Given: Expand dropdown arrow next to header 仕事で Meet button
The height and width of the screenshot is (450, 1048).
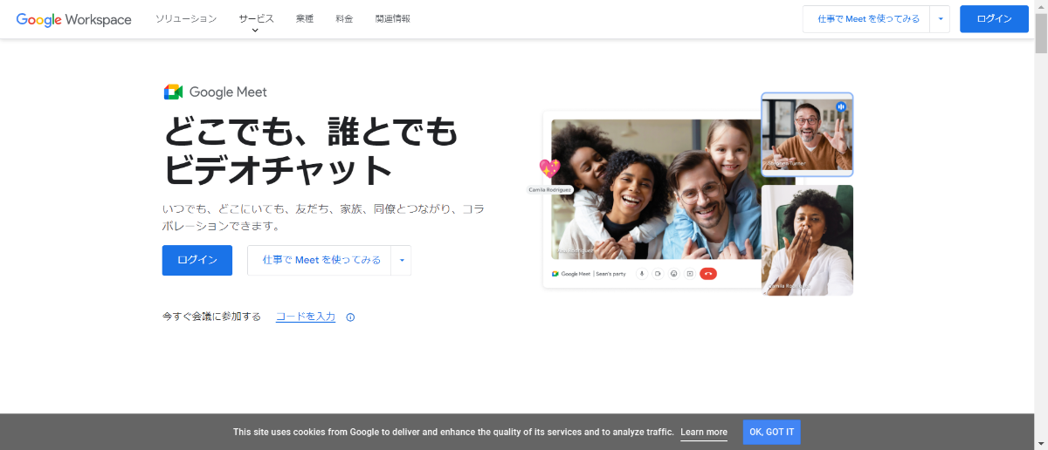Looking at the screenshot, I should tap(940, 18).
